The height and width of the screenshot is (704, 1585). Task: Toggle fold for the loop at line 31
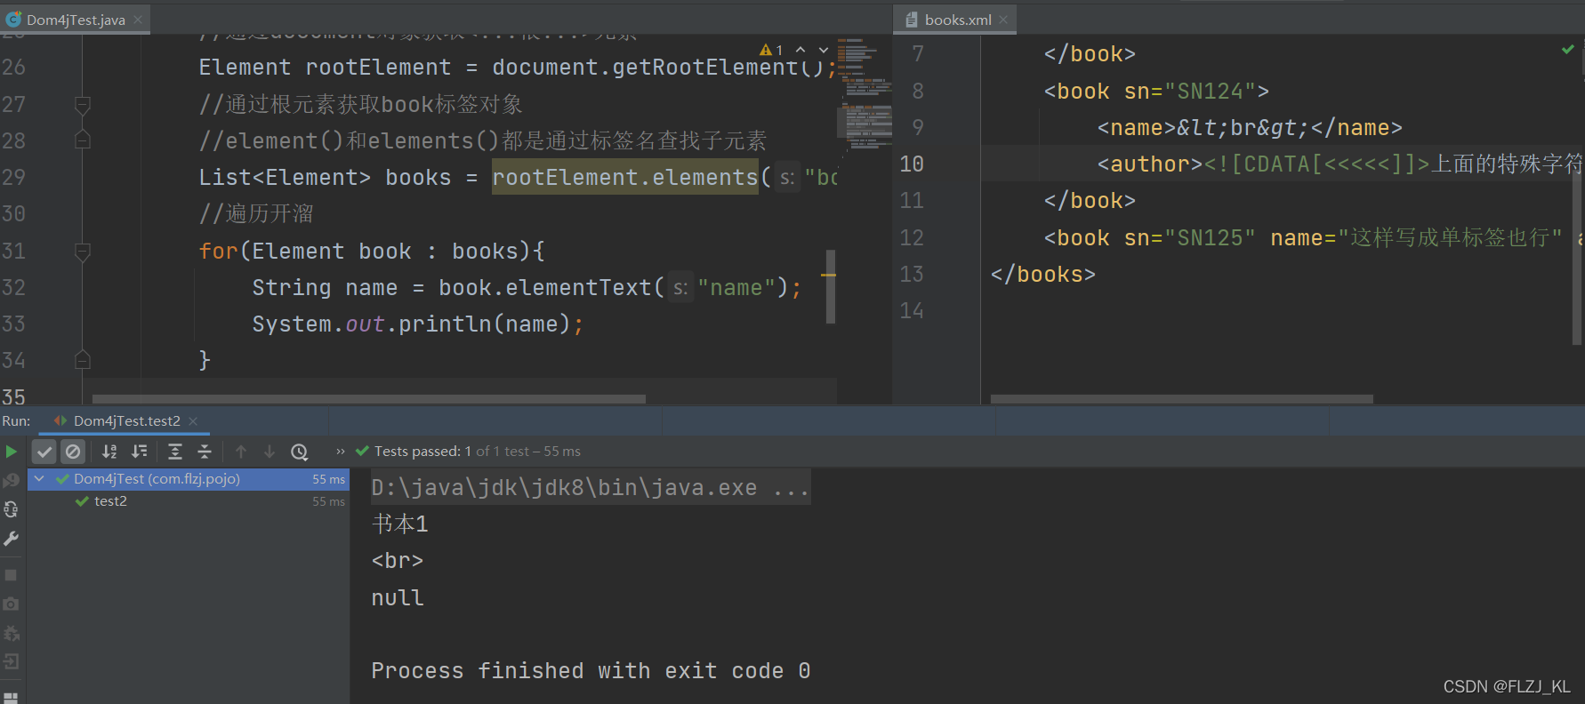click(83, 252)
